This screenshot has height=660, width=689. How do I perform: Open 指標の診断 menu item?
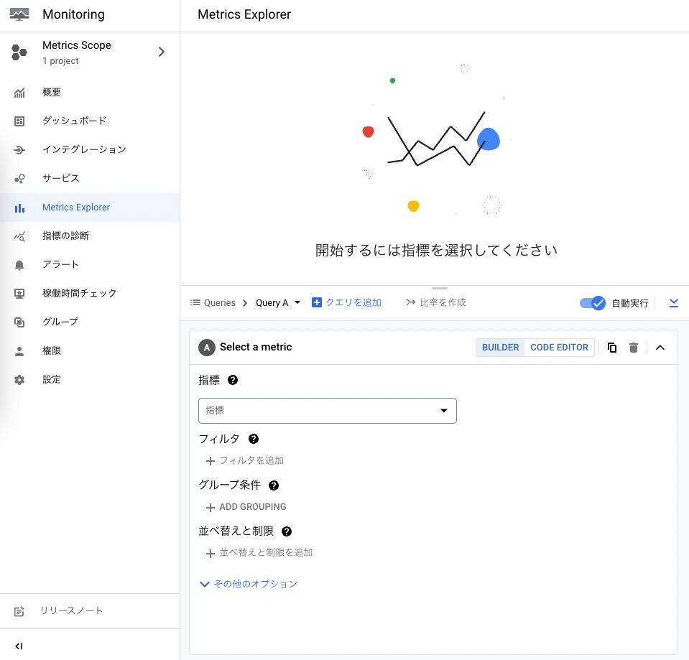coord(90,236)
